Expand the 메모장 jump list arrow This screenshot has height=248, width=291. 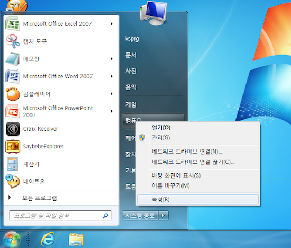click(111, 59)
